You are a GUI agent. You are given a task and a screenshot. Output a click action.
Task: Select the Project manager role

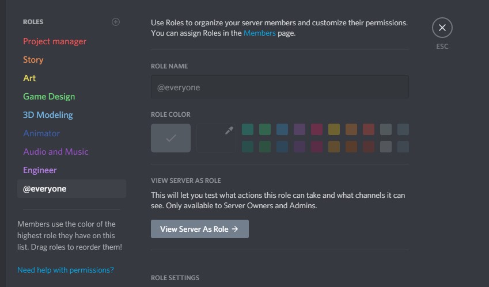(x=55, y=41)
